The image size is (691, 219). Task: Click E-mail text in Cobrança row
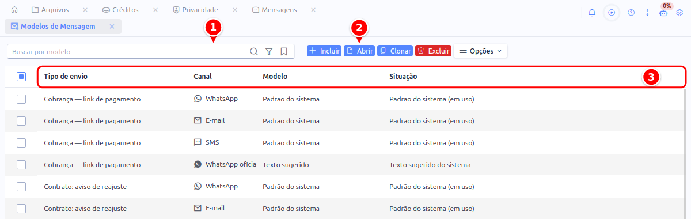tap(215, 120)
